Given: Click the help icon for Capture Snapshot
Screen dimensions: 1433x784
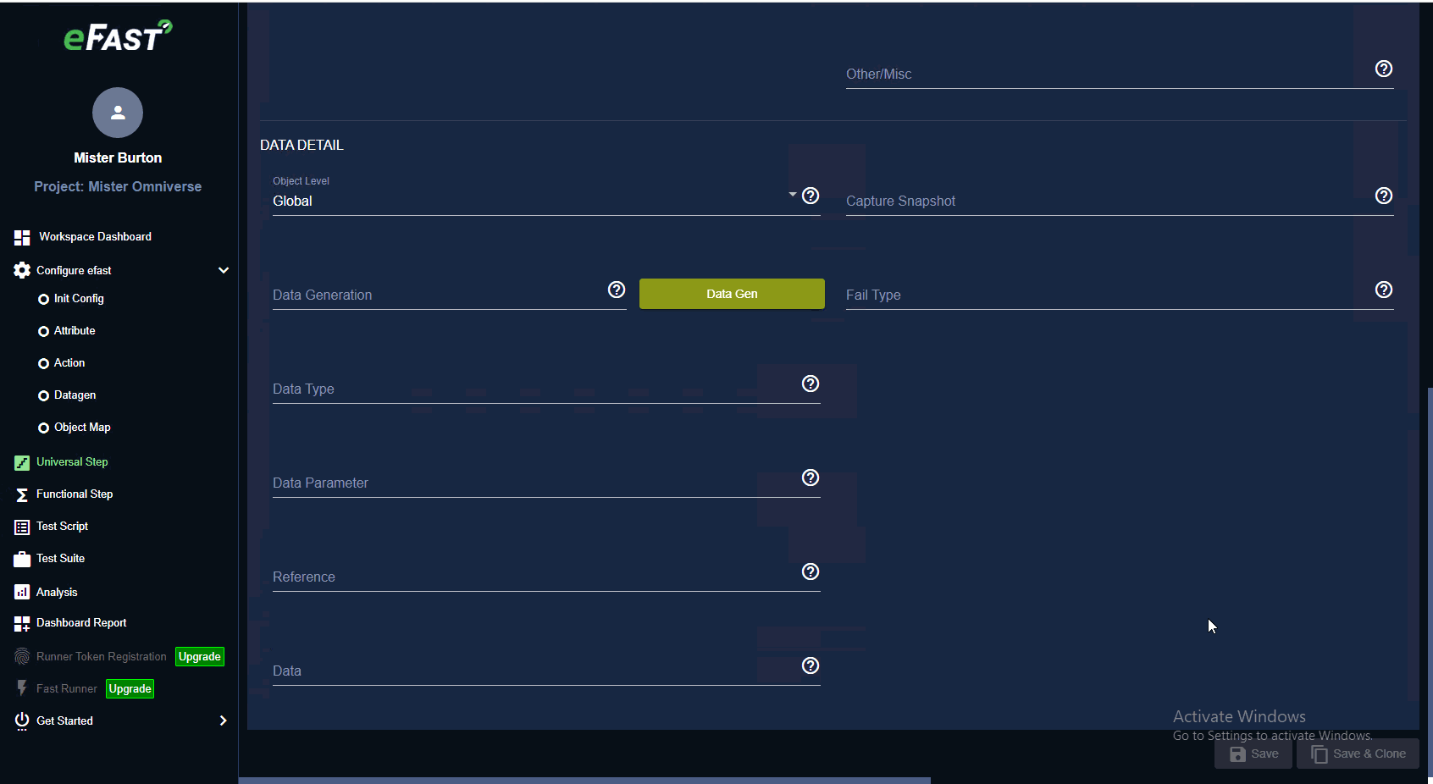Looking at the screenshot, I should pyautogui.click(x=1384, y=196).
